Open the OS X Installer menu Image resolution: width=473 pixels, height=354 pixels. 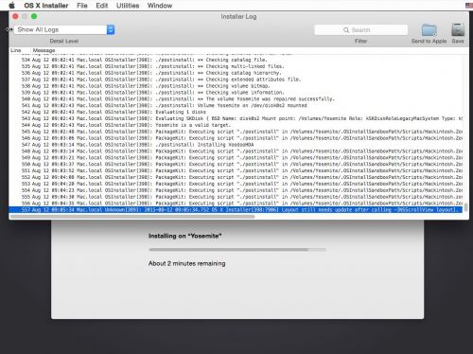pyautogui.click(x=46, y=6)
